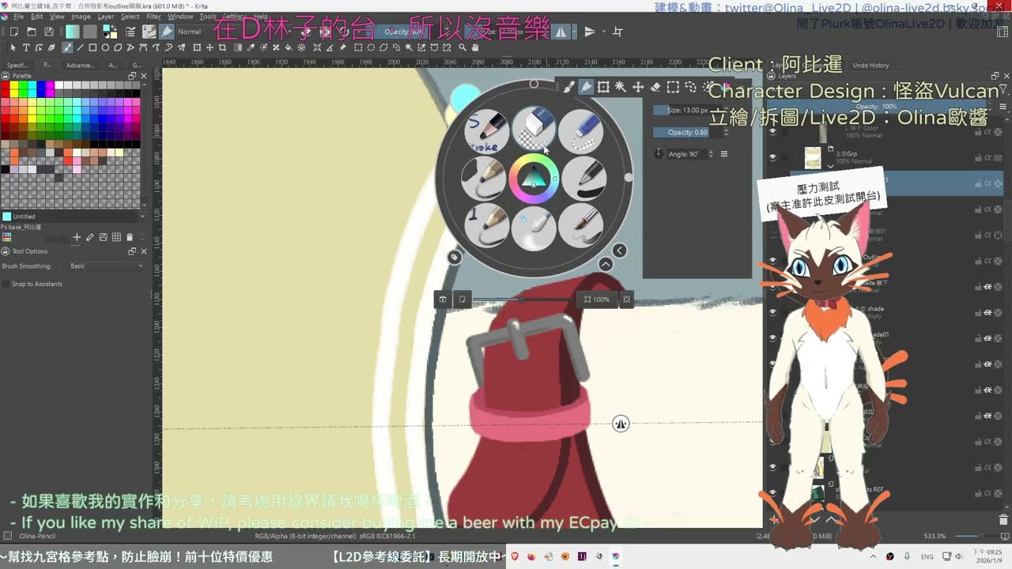Click the Save document icon
The width and height of the screenshot is (1012, 569).
49,32
